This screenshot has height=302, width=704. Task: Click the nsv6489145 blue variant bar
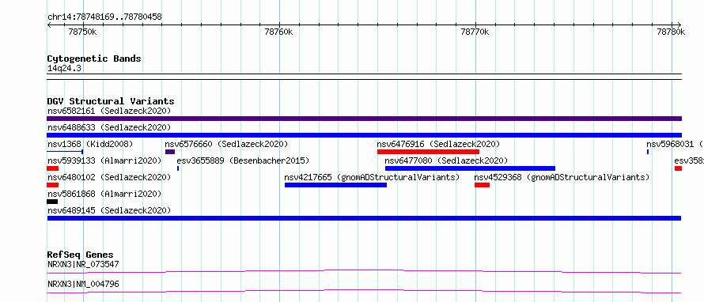point(364,218)
